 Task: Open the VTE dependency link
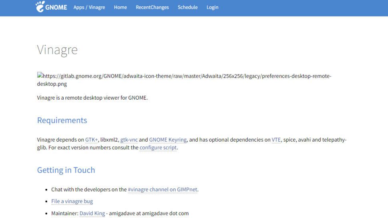click(276, 140)
